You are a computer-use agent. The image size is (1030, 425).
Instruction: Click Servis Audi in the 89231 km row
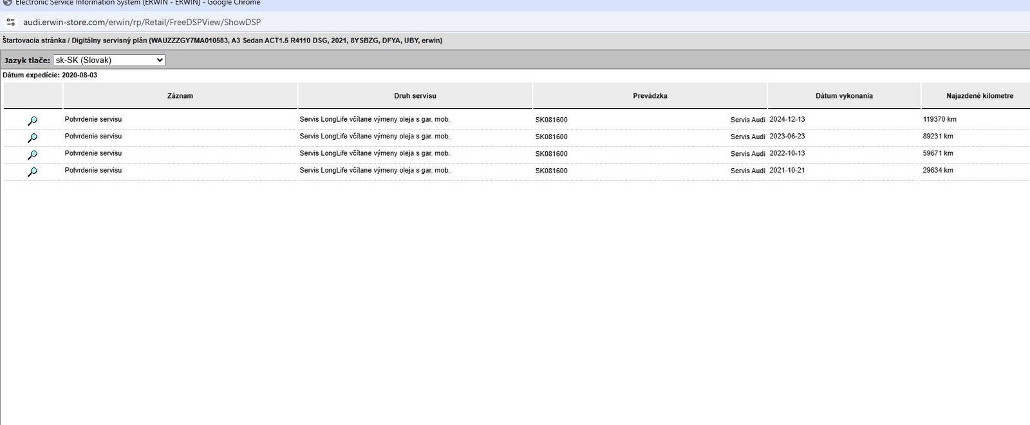click(x=748, y=137)
